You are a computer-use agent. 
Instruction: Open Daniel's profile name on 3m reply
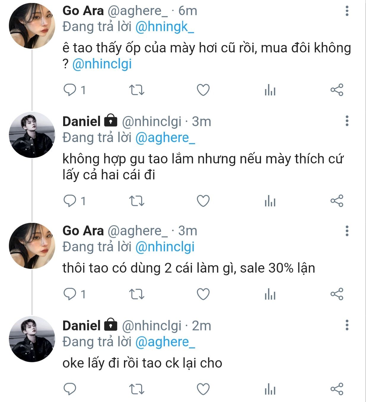click(x=82, y=121)
